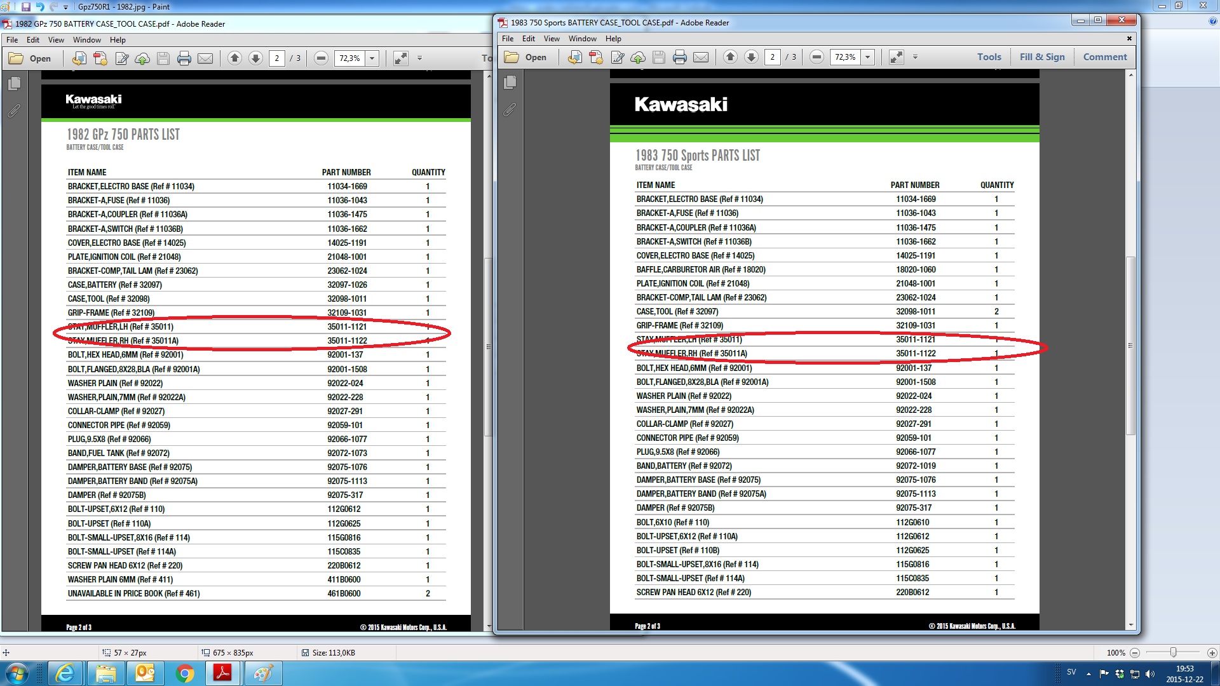Open File menu in 1983 Sports window
The height and width of the screenshot is (686, 1220).
coord(508,38)
